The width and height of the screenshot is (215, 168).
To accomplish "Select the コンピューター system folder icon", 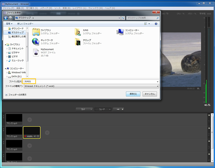I will pyautogui.click(x=120, y=32).
